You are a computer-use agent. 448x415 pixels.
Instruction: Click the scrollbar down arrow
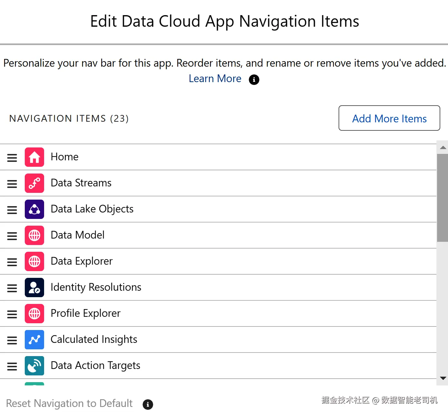coord(443,378)
